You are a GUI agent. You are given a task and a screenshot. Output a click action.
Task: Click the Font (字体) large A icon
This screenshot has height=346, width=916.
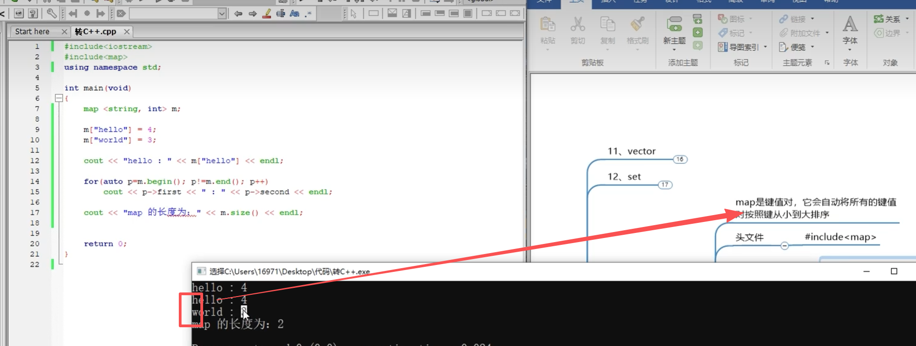coord(850,24)
